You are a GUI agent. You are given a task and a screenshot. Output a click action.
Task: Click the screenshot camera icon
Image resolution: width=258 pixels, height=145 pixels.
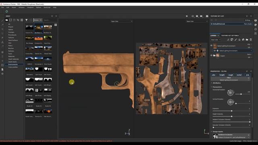(x=207, y=16)
